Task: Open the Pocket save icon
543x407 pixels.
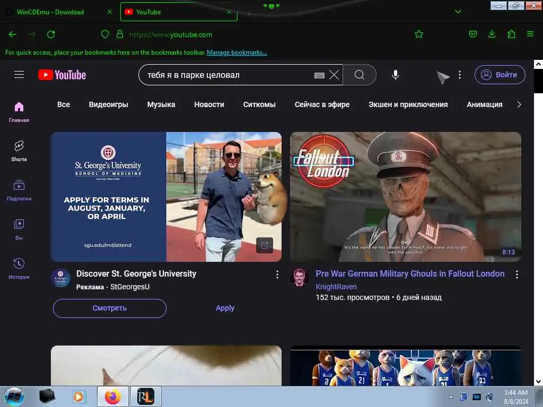Action: click(472, 34)
